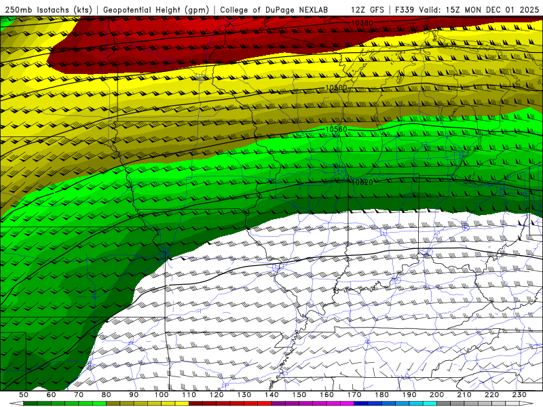Click the 70 value on the color scale
The height and width of the screenshot is (407, 543).
point(79,395)
